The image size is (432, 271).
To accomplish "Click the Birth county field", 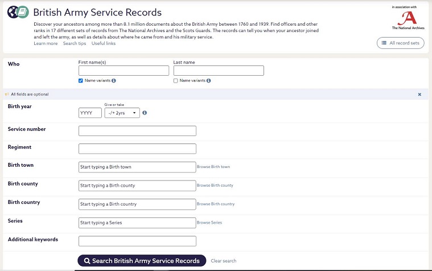I will tap(137, 186).
